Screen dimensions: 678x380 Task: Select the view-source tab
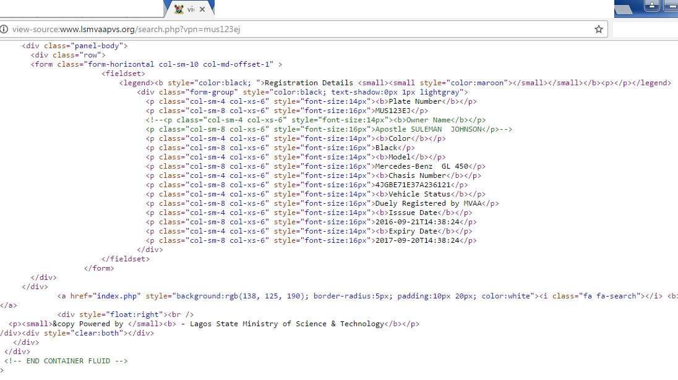tap(189, 9)
